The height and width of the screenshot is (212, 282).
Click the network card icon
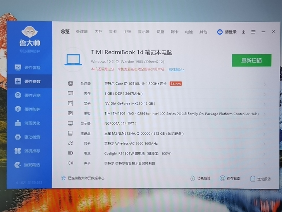tap(70, 143)
